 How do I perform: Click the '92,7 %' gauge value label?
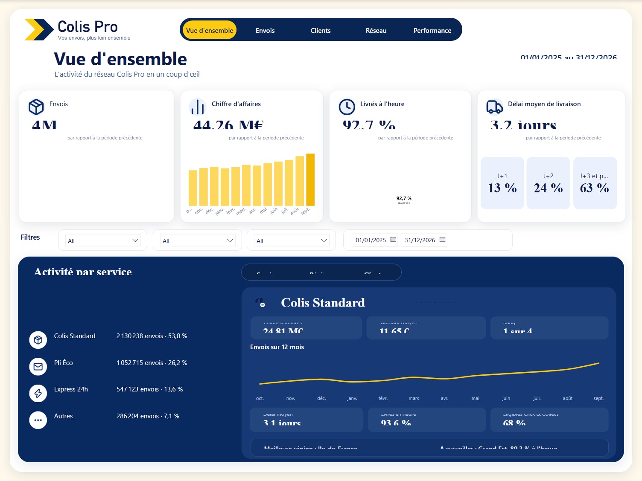(404, 198)
